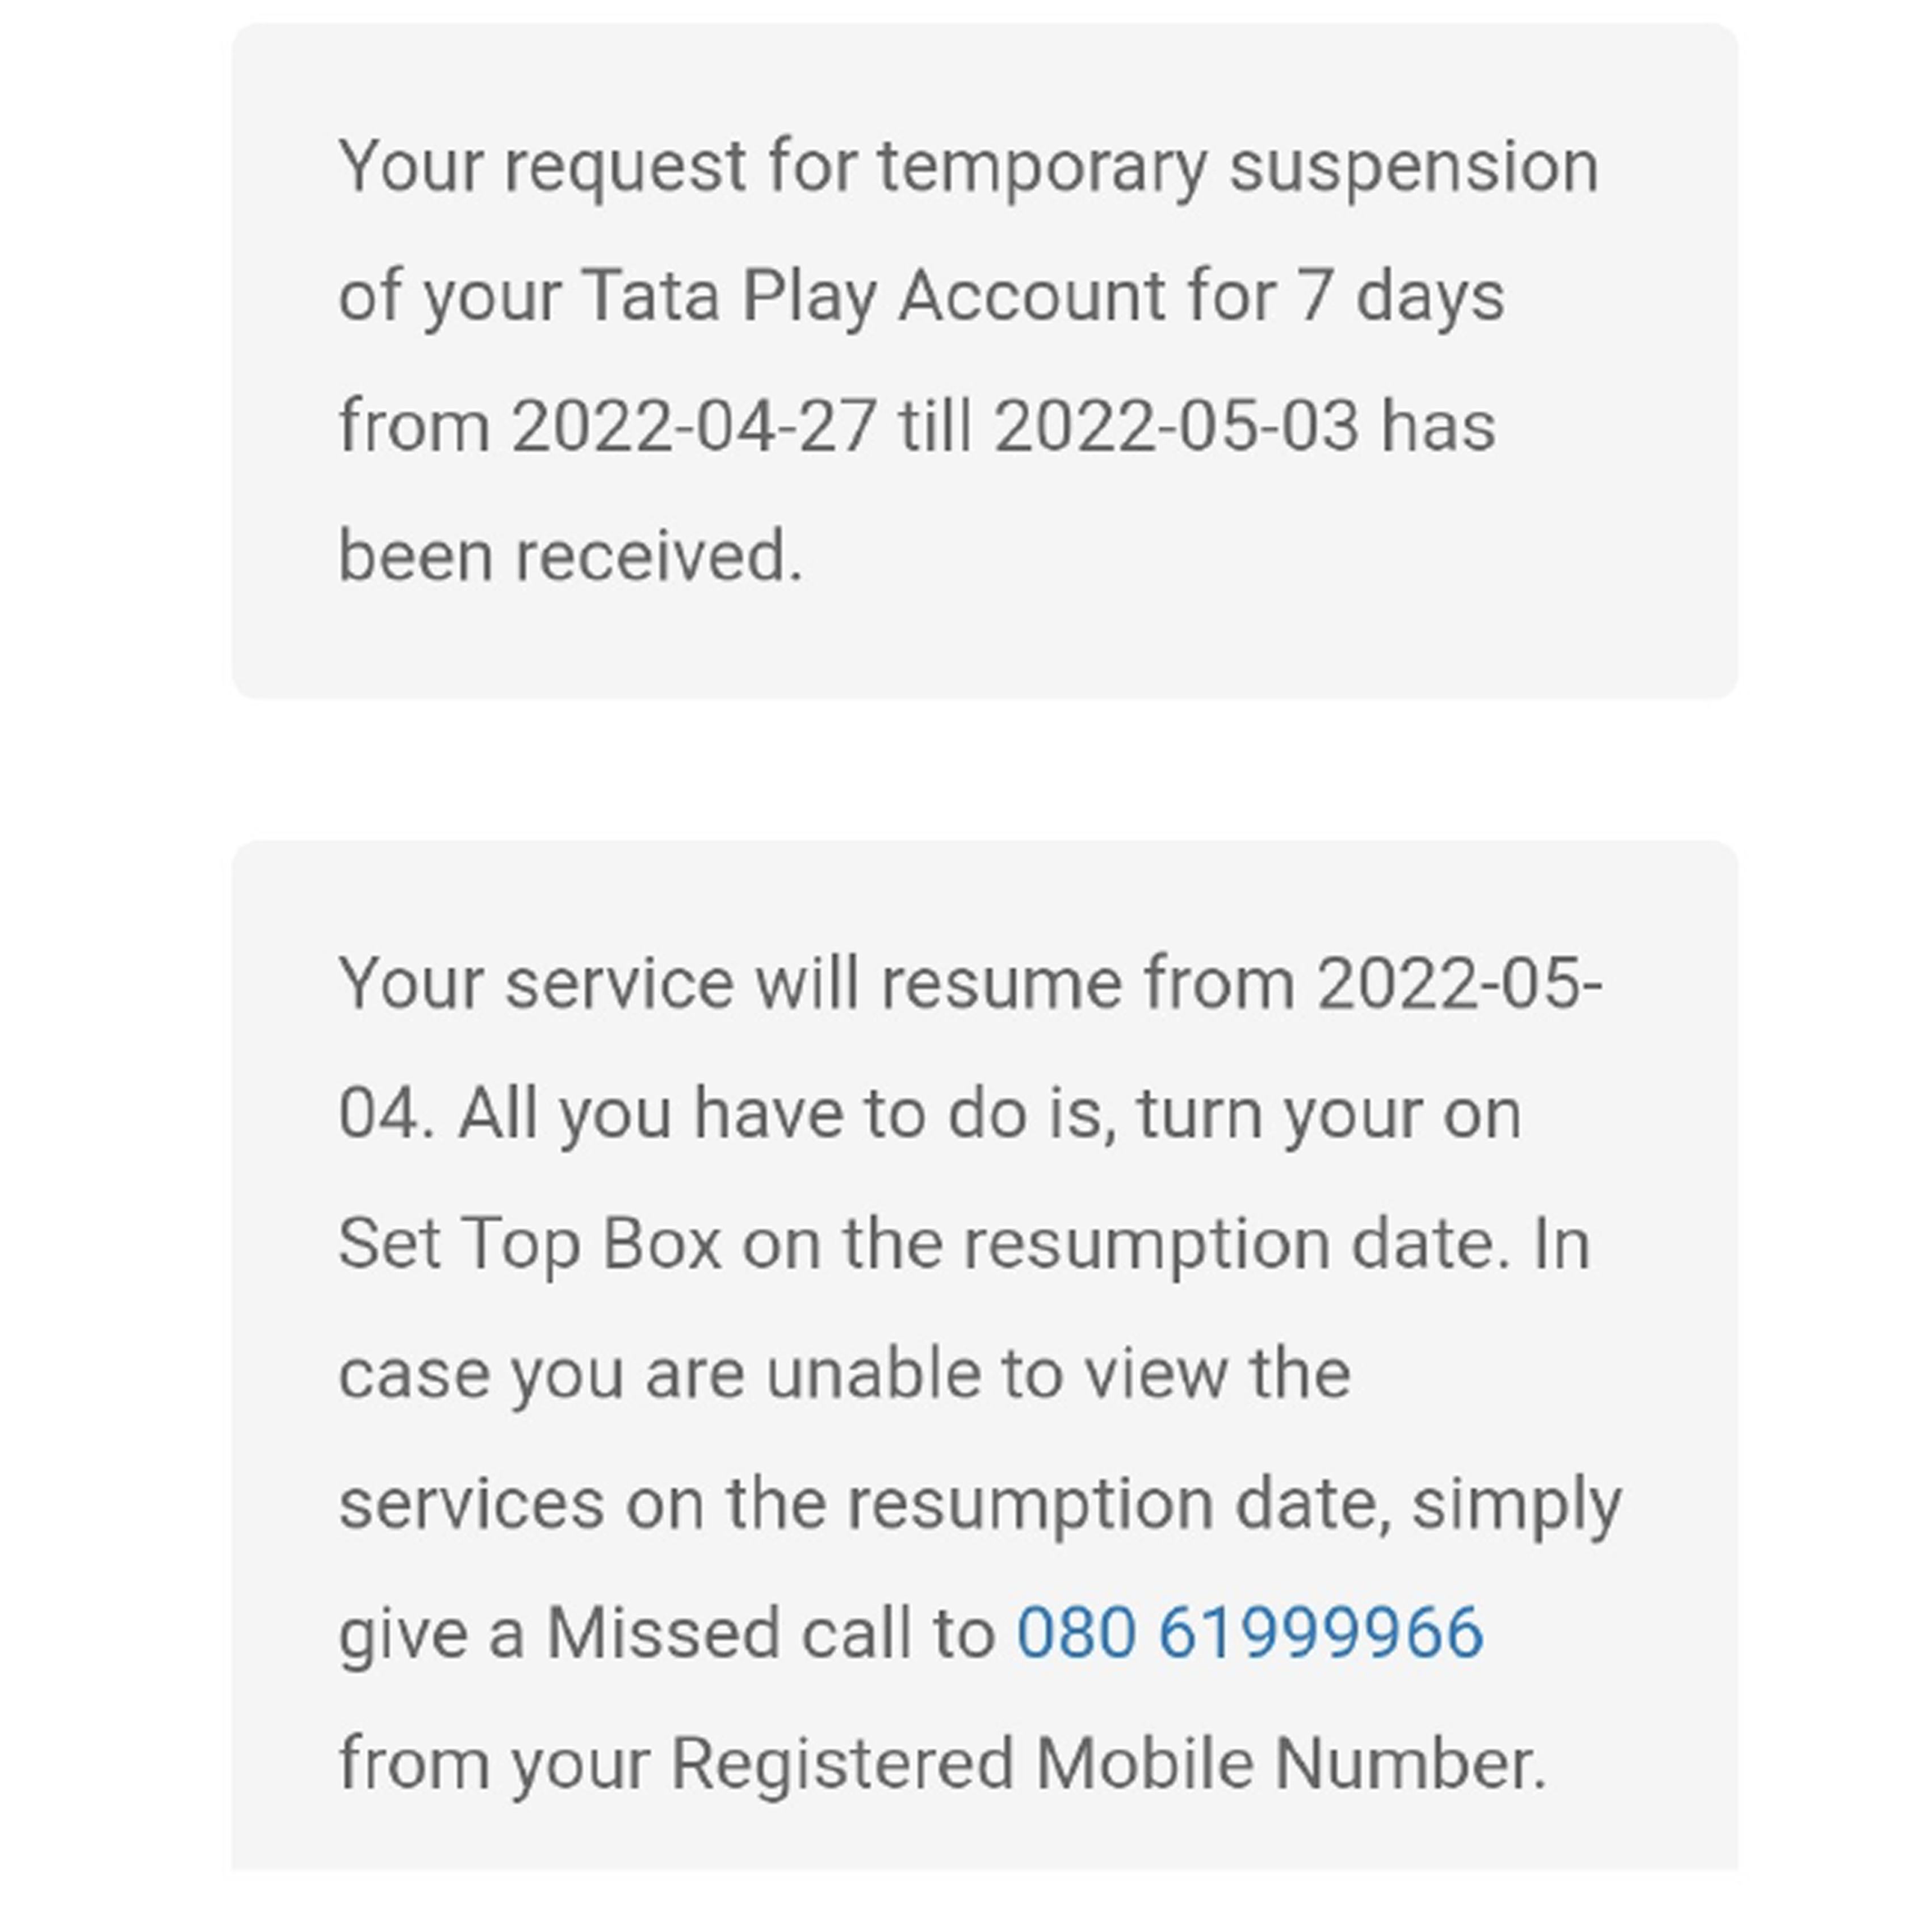1932x1907 pixels.
Task: Click the 'Set Top Box' text
Action: (x=530, y=1244)
